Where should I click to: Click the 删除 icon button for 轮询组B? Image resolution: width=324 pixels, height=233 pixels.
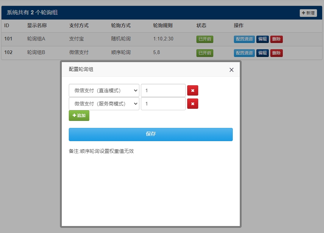(276, 53)
